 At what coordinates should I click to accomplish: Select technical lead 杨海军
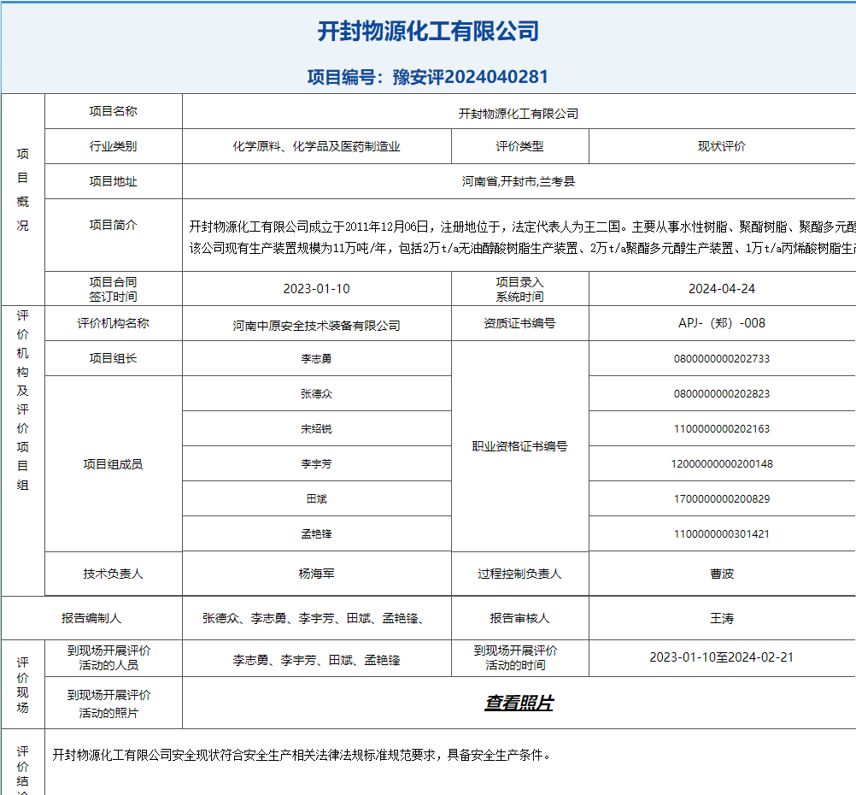click(x=317, y=574)
